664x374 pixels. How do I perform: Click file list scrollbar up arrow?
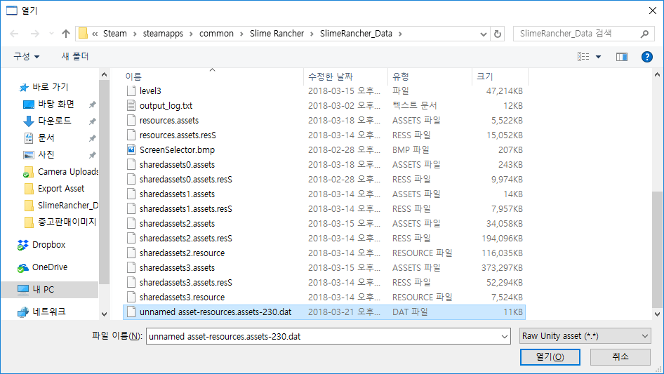pyautogui.click(x=657, y=74)
